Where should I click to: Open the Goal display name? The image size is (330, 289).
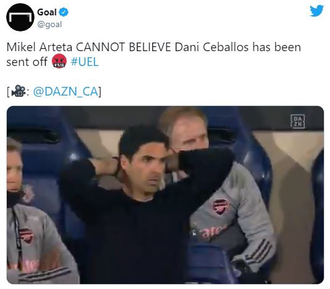[47, 12]
